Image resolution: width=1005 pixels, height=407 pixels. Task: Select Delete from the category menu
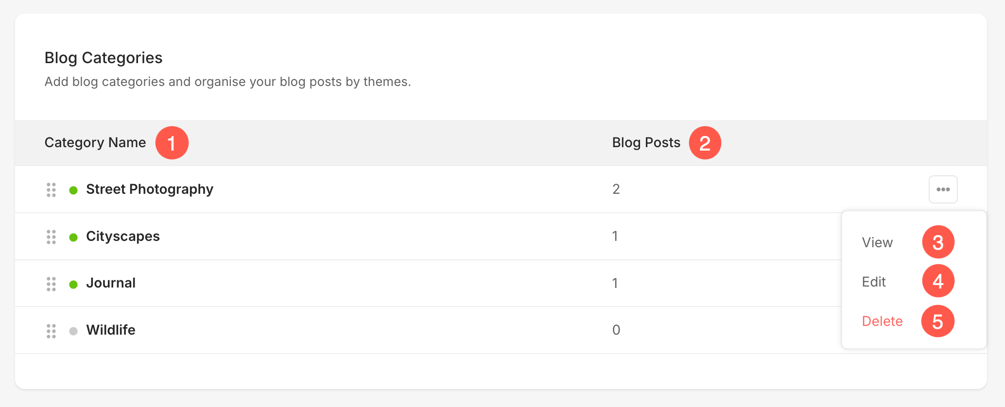(882, 321)
